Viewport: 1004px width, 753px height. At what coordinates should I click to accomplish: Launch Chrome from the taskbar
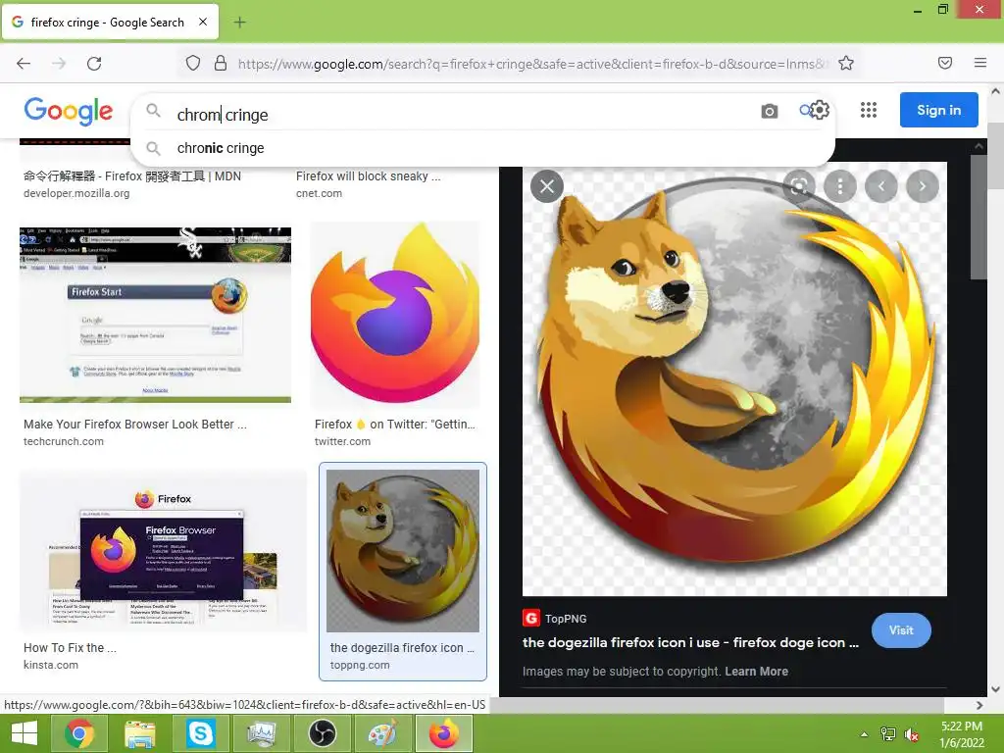(78, 733)
